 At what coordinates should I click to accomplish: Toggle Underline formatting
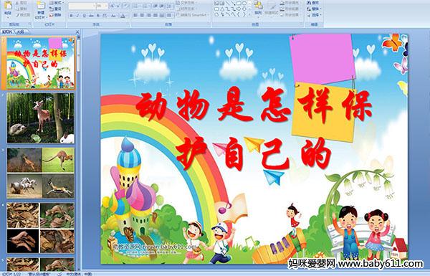pyautogui.click(x=84, y=16)
